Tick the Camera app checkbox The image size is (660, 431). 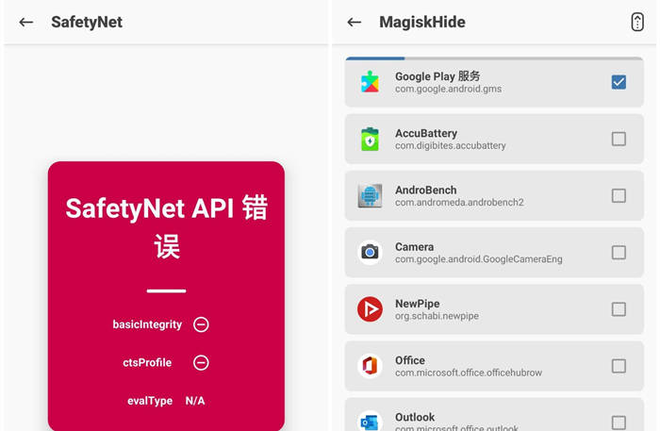(619, 252)
